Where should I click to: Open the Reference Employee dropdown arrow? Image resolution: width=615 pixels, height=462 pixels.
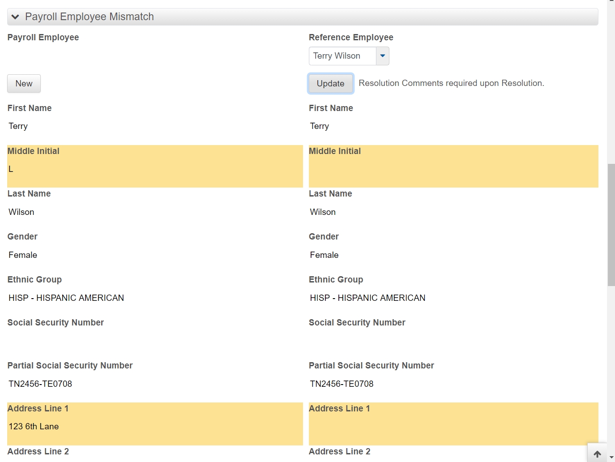point(382,56)
